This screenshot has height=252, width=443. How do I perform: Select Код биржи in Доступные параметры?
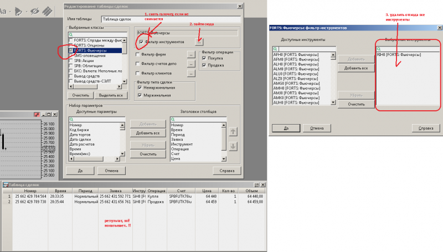point(79,130)
